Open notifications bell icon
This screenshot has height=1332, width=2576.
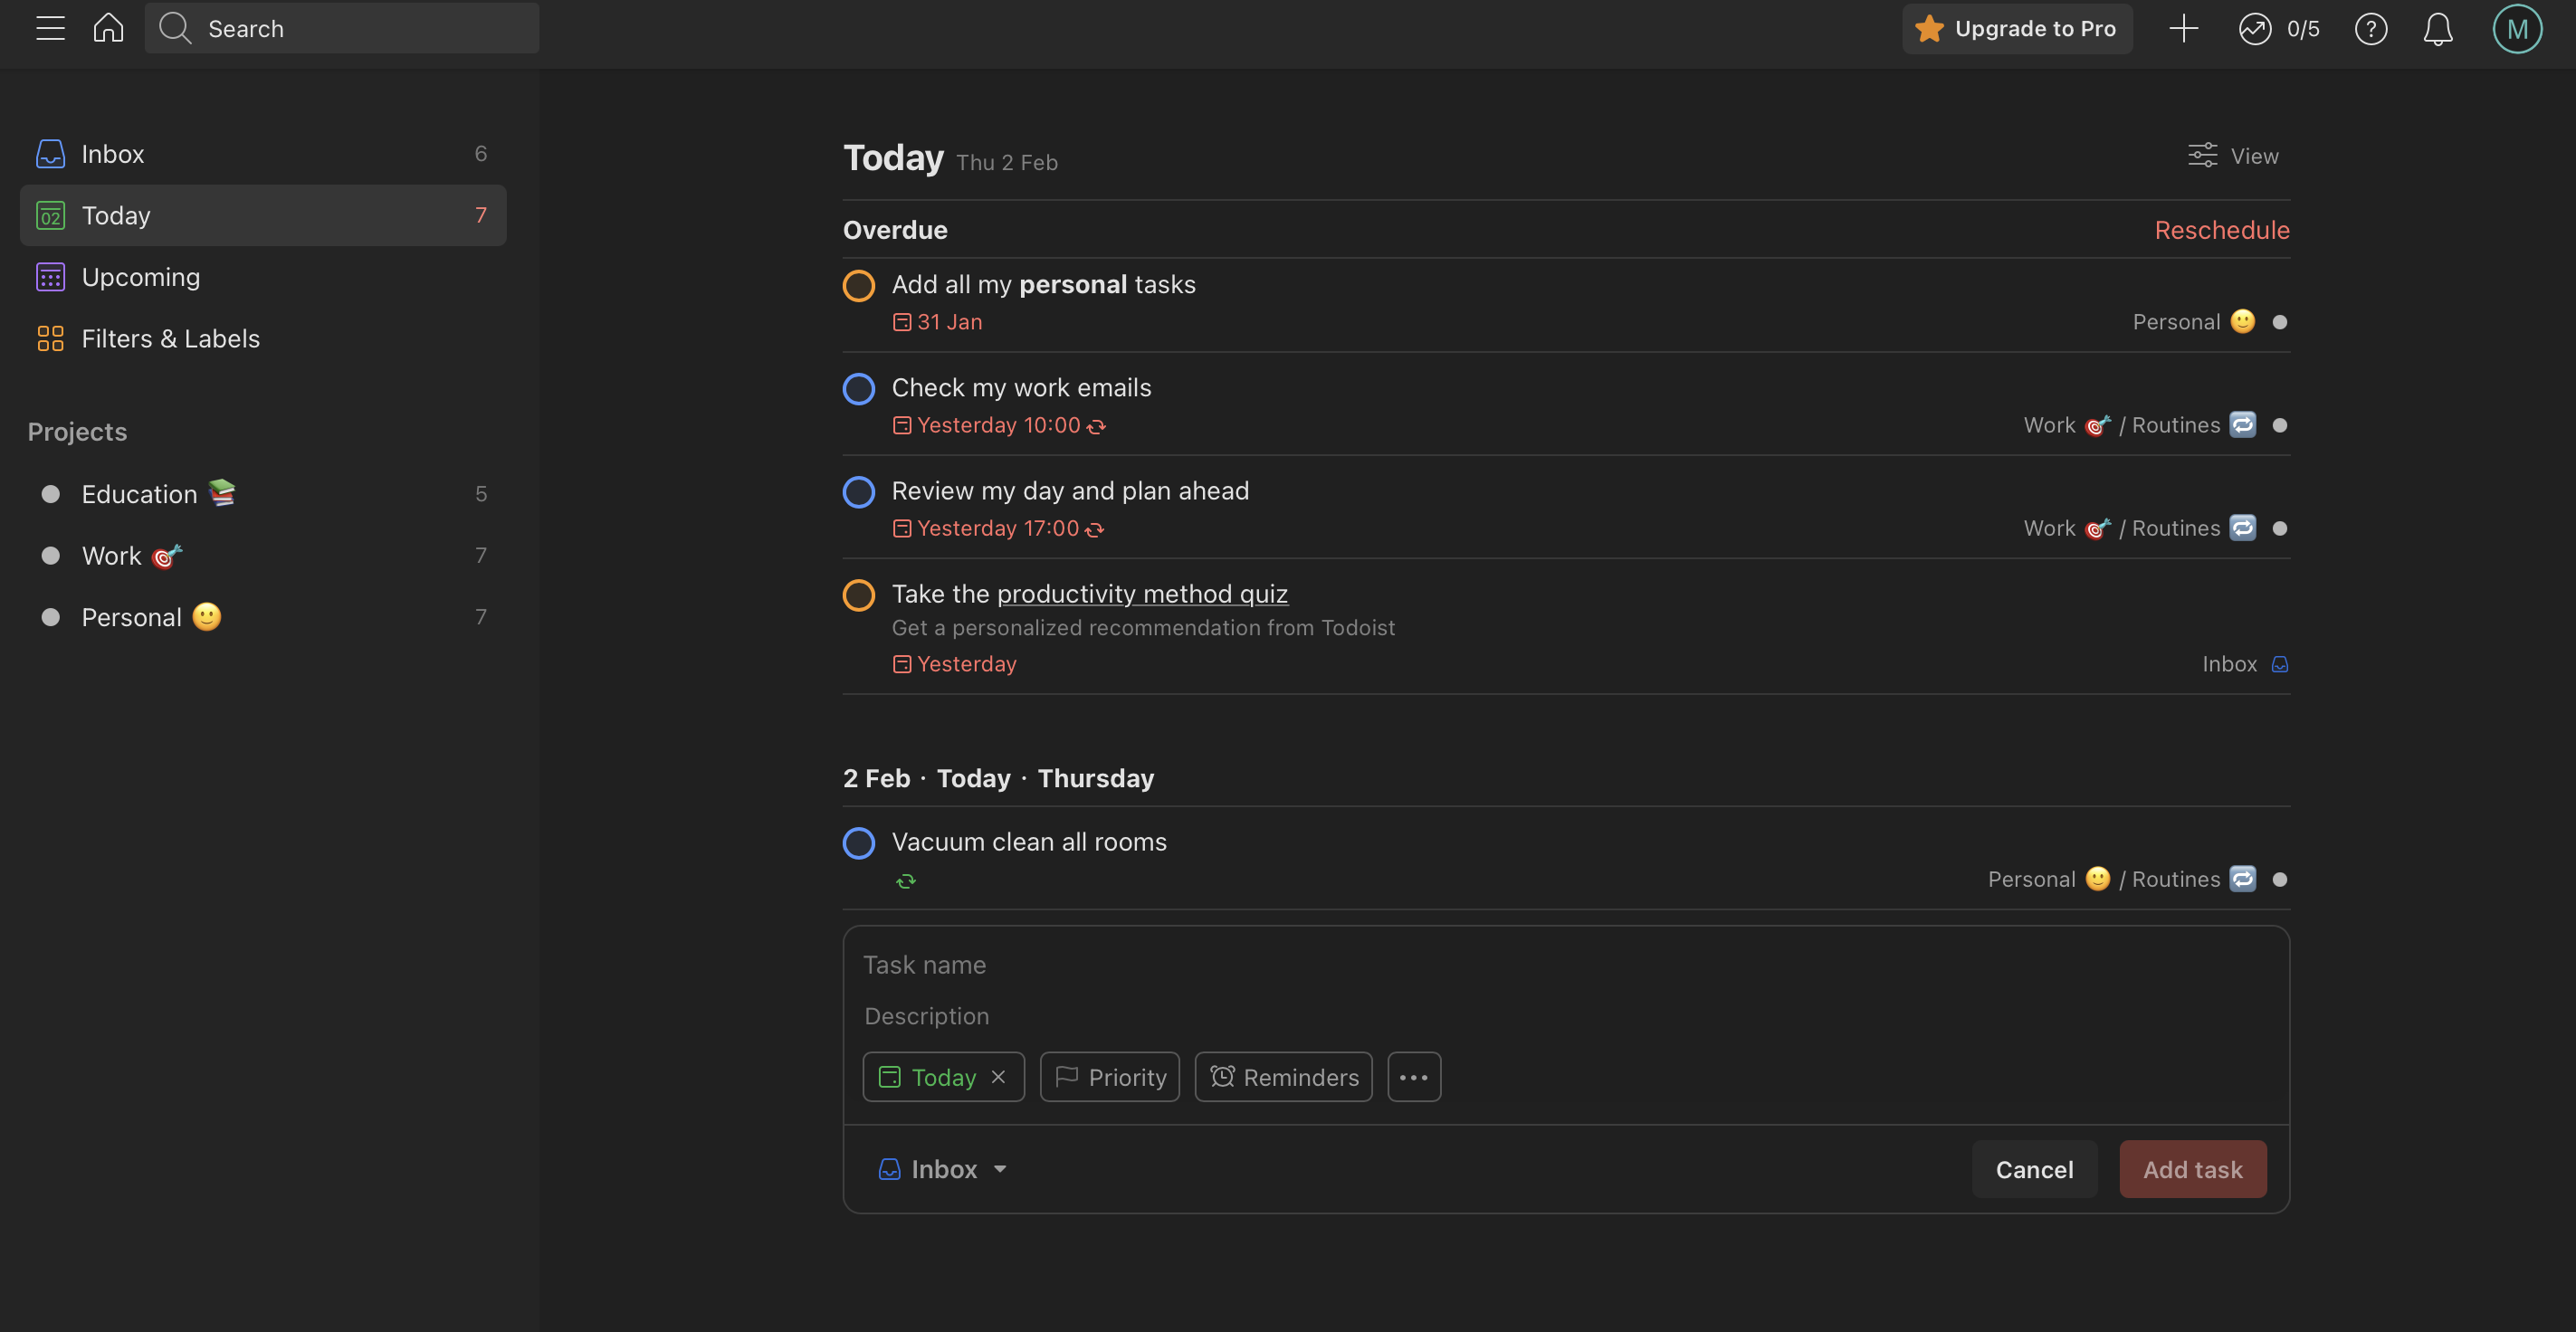[x=2438, y=29]
